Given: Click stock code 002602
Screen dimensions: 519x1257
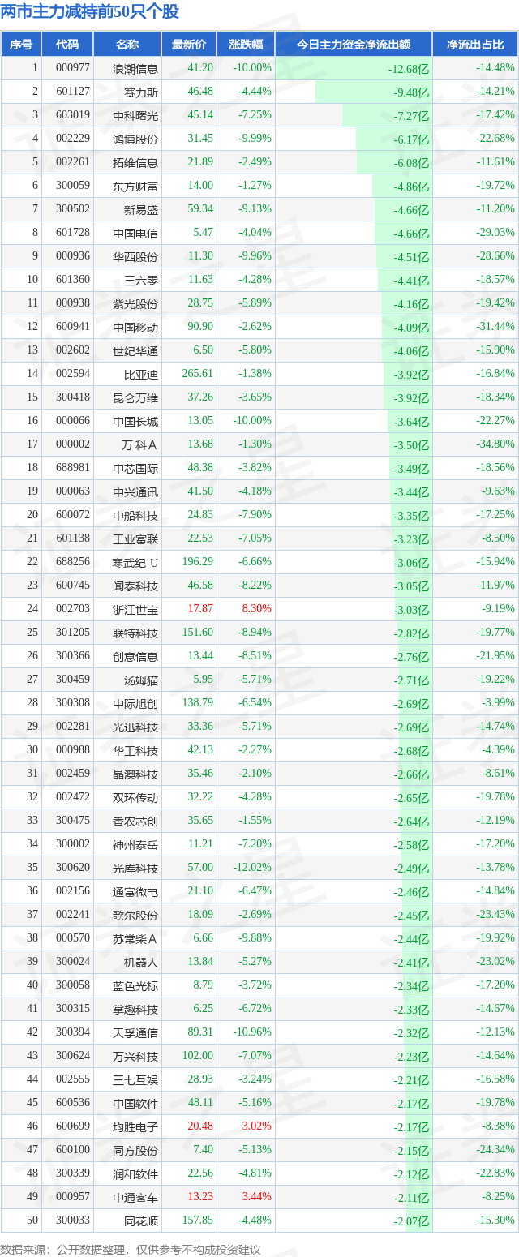Looking at the screenshot, I should pos(73,350).
